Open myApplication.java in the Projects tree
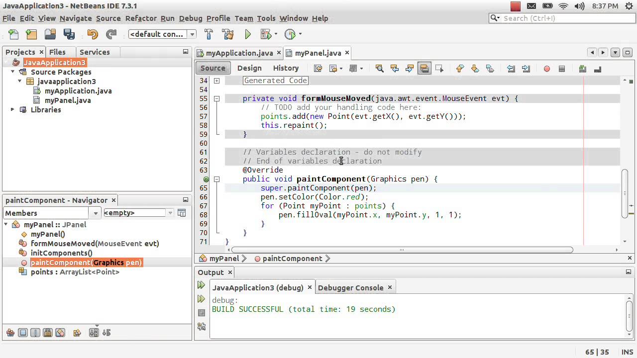 (x=78, y=91)
